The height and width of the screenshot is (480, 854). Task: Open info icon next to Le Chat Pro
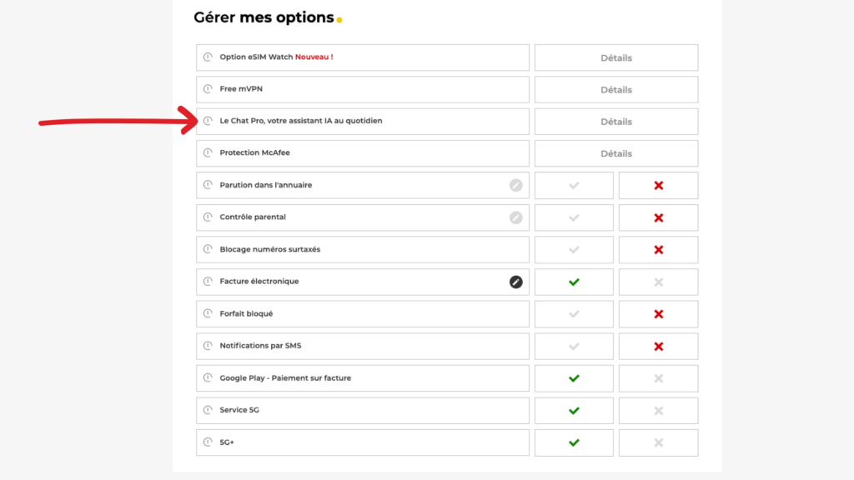[x=208, y=121]
